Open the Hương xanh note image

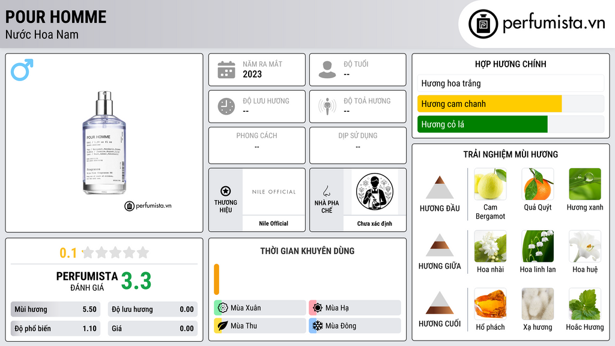[x=585, y=184]
